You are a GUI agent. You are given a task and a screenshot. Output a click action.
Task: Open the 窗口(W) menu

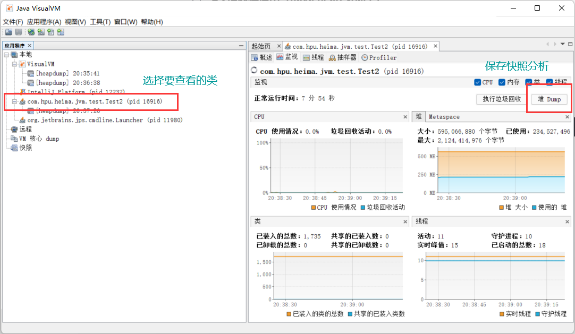point(125,22)
